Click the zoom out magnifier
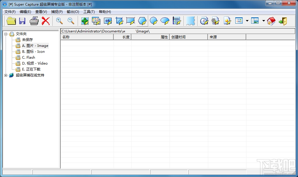The width and height of the screenshot is (298, 177). tap(71, 21)
